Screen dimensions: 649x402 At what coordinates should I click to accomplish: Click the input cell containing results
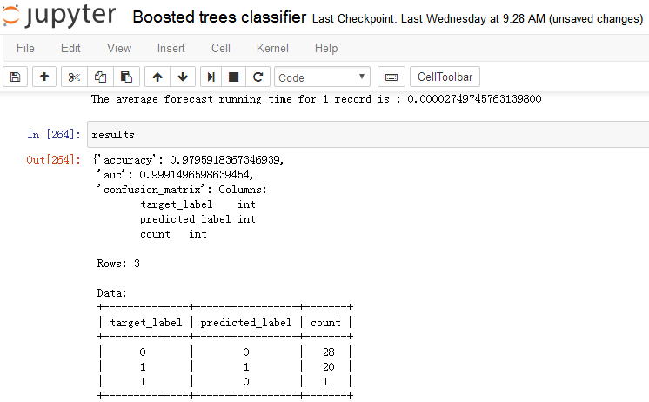(365, 135)
